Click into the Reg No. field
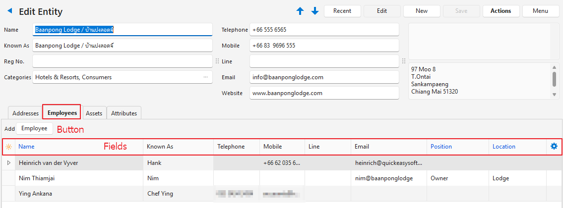The image size is (563, 208). (x=122, y=61)
